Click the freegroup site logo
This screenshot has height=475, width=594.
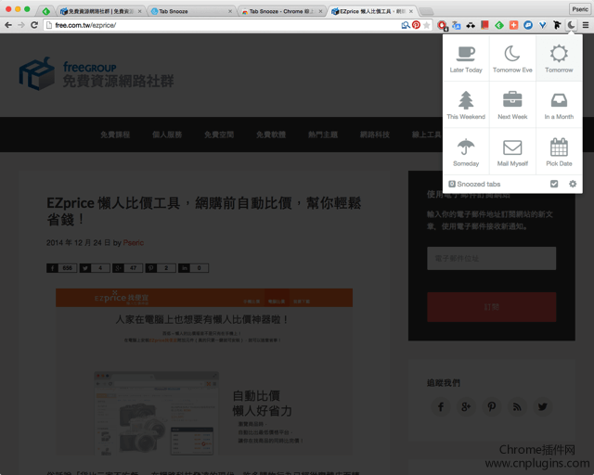pyautogui.click(x=97, y=73)
